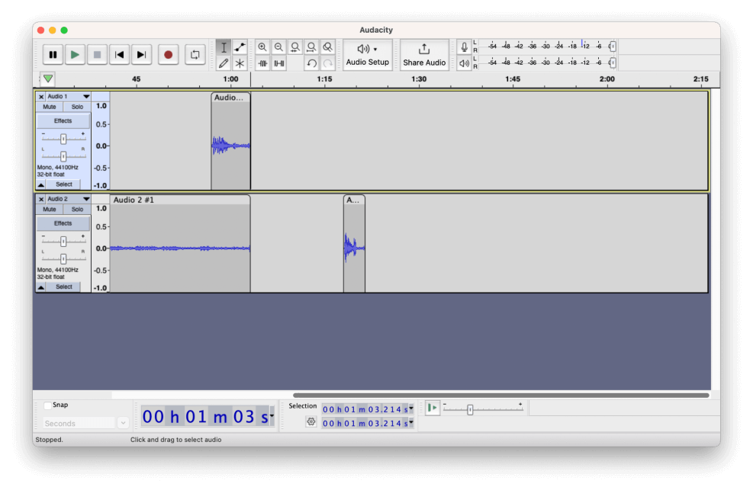Adjust the recording level slider
The width and height of the screenshot is (753, 490).
(613, 46)
